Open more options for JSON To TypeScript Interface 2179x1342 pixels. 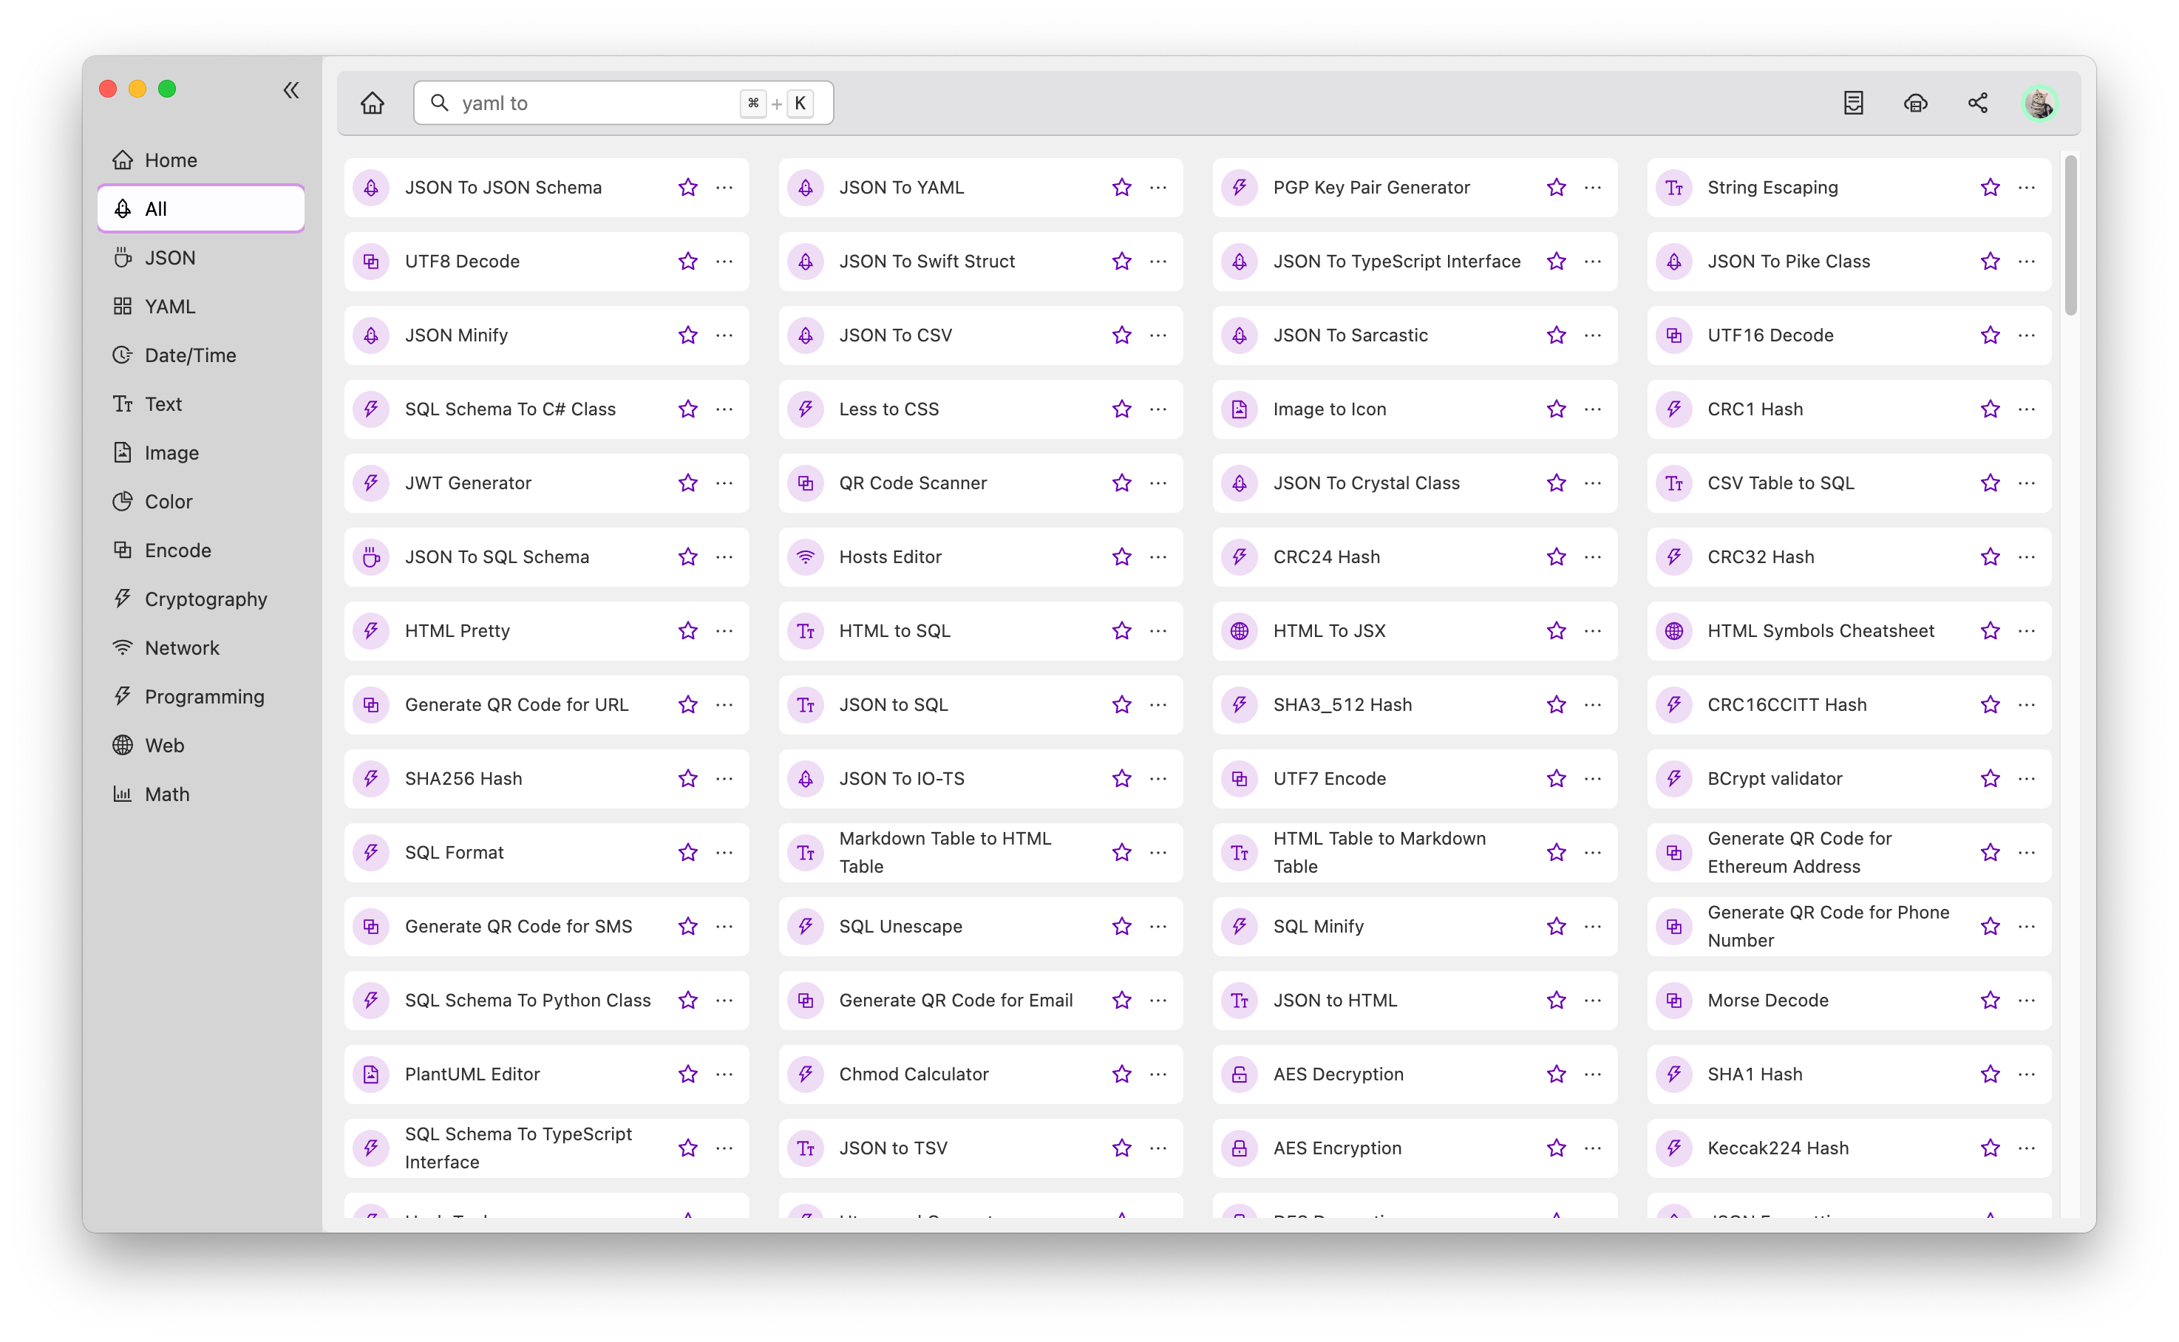click(1592, 261)
